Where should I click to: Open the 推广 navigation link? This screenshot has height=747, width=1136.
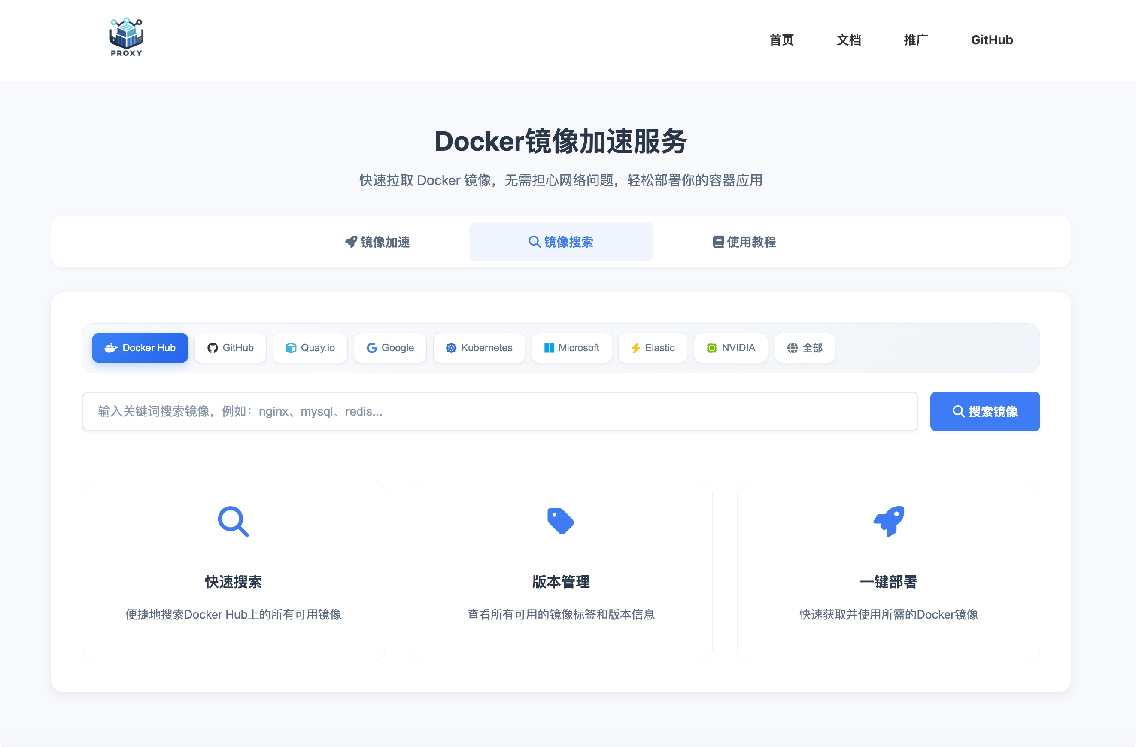[915, 40]
